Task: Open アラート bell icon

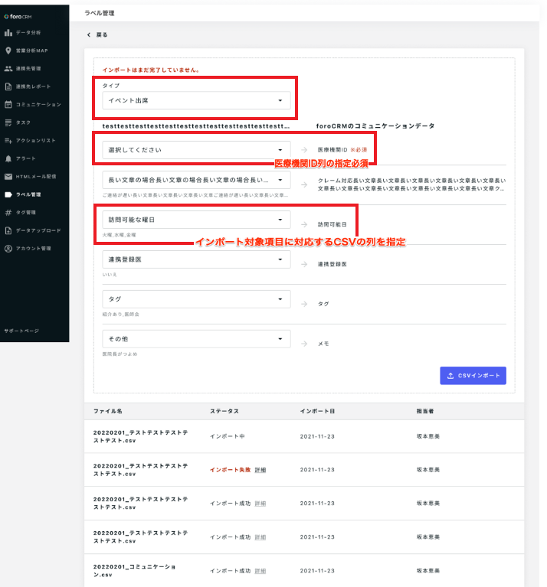Action: point(8,158)
